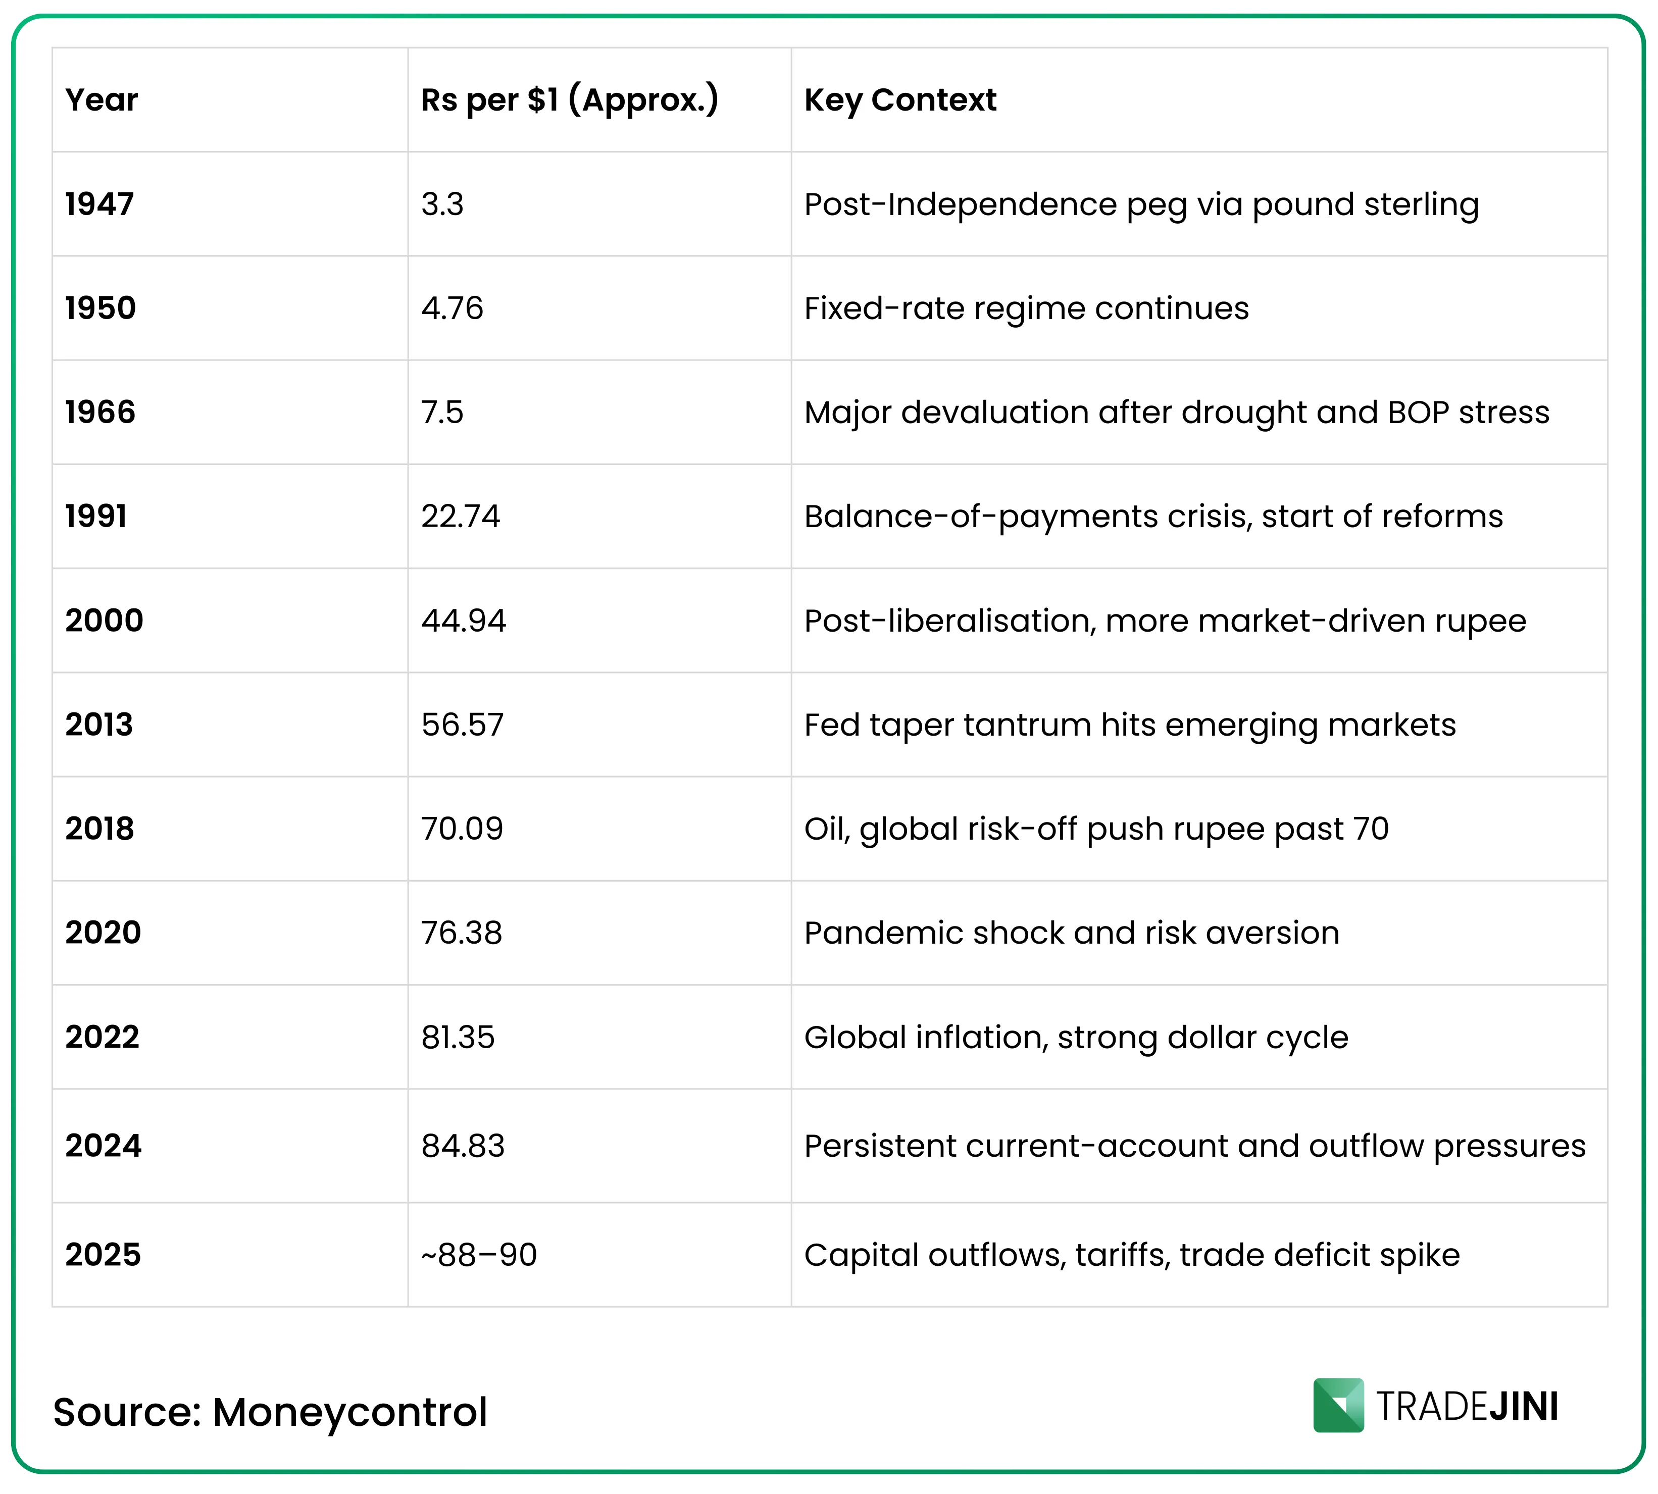
Task: Click the ~88–90 rate value
Action: pos(479,1255)
